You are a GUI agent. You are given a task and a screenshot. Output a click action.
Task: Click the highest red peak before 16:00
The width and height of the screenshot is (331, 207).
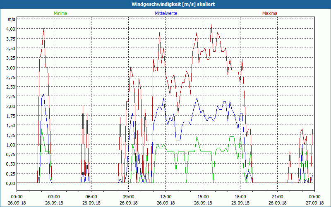(211, 25)
